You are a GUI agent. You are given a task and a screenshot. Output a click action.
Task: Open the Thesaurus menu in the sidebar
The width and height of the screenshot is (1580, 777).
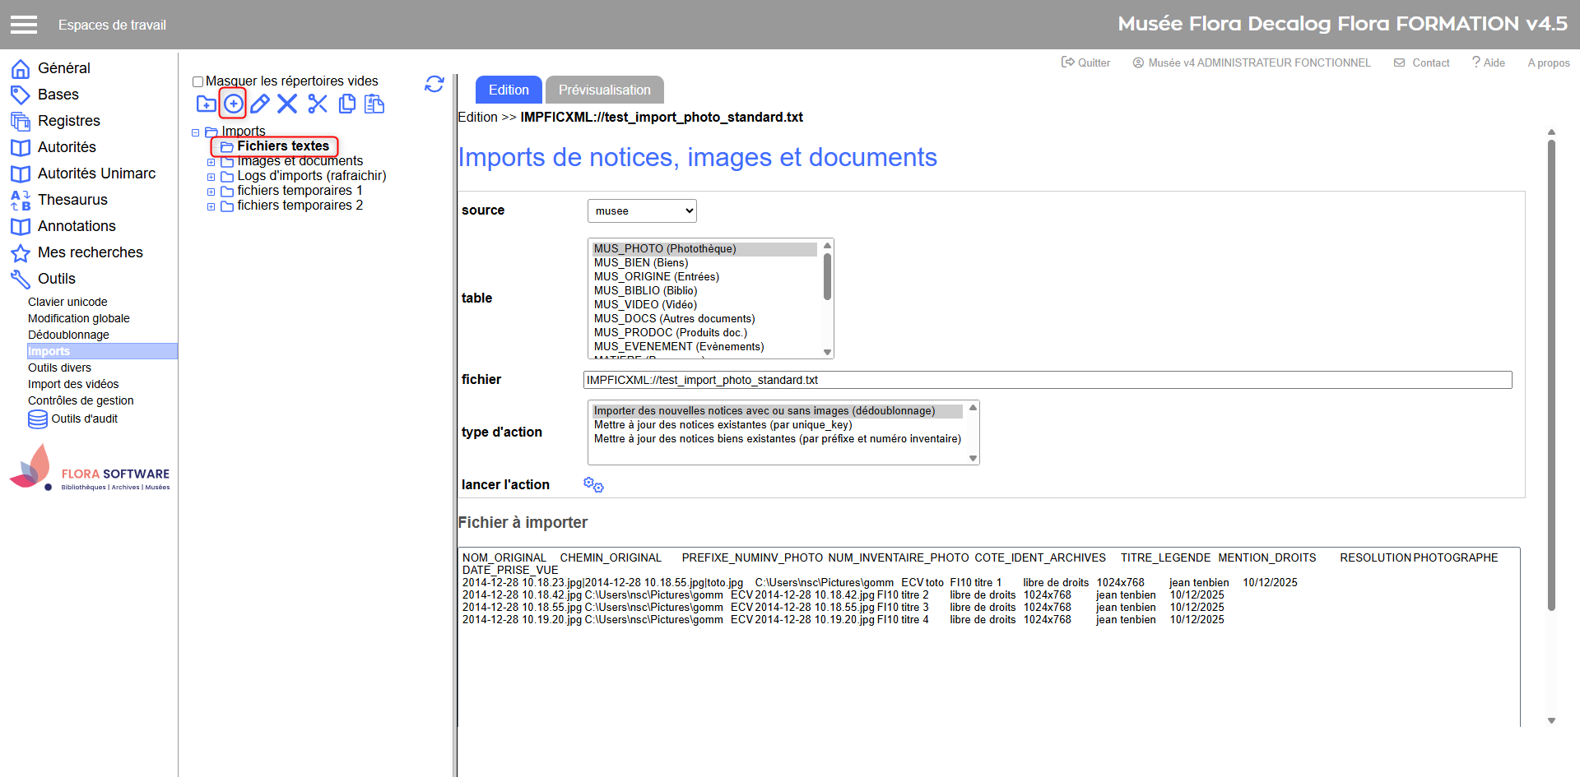[72, 200]
